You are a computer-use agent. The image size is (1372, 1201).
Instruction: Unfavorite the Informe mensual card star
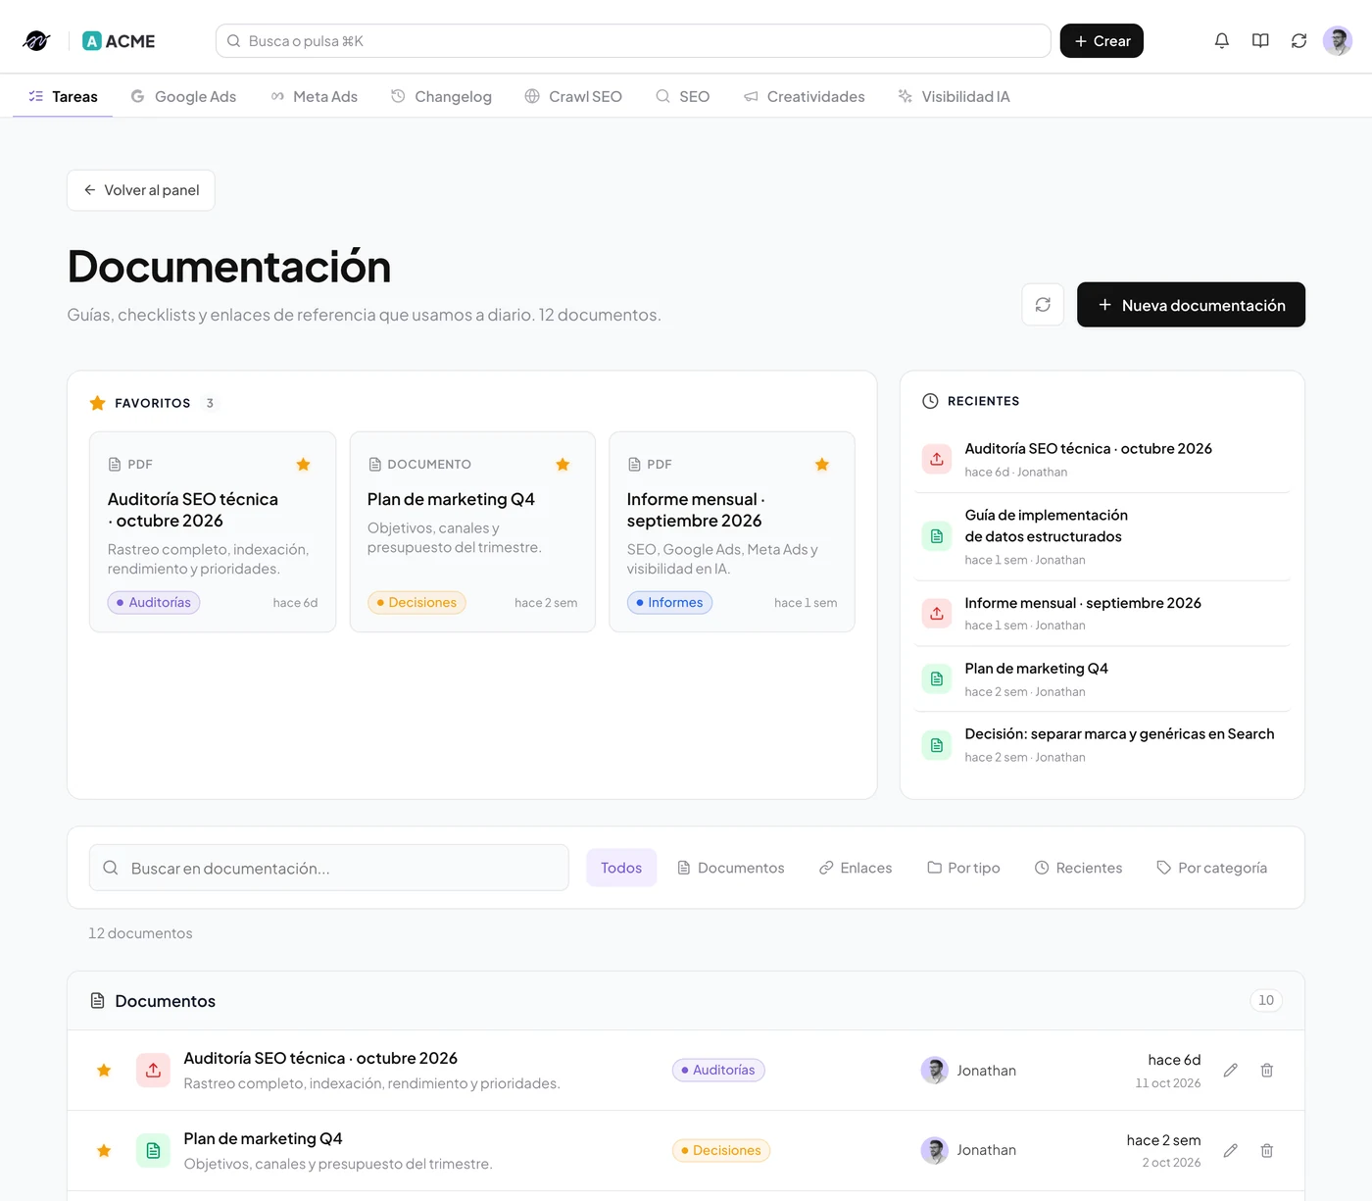pos(822,465)
